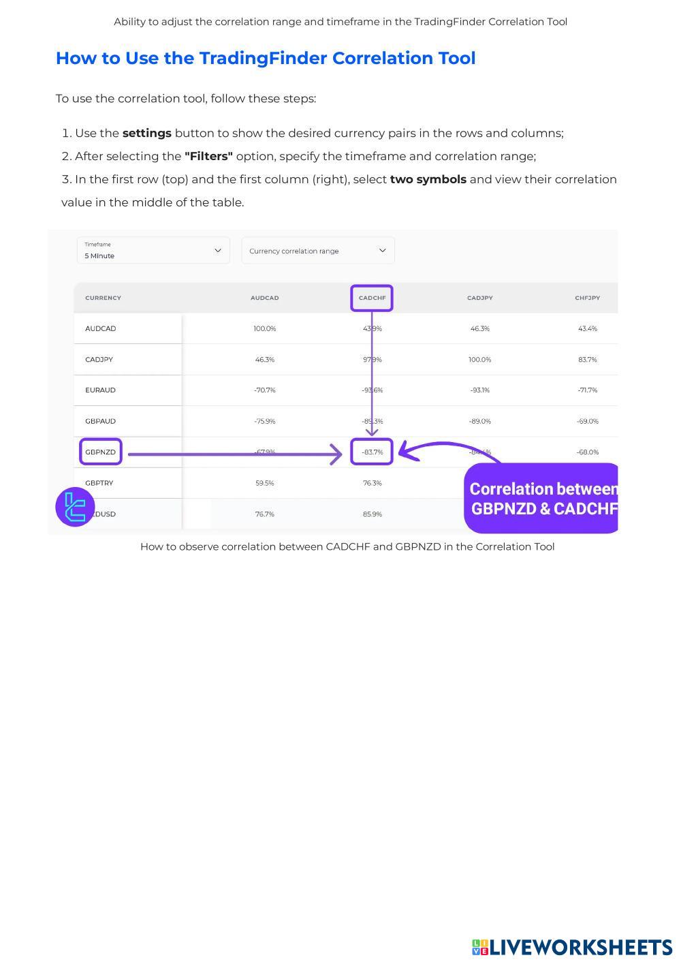Click the purple TradingFinder logo icon

pos(75,507)
